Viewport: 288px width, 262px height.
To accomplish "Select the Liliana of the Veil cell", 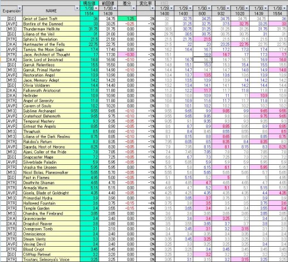I will coord(51,34).
